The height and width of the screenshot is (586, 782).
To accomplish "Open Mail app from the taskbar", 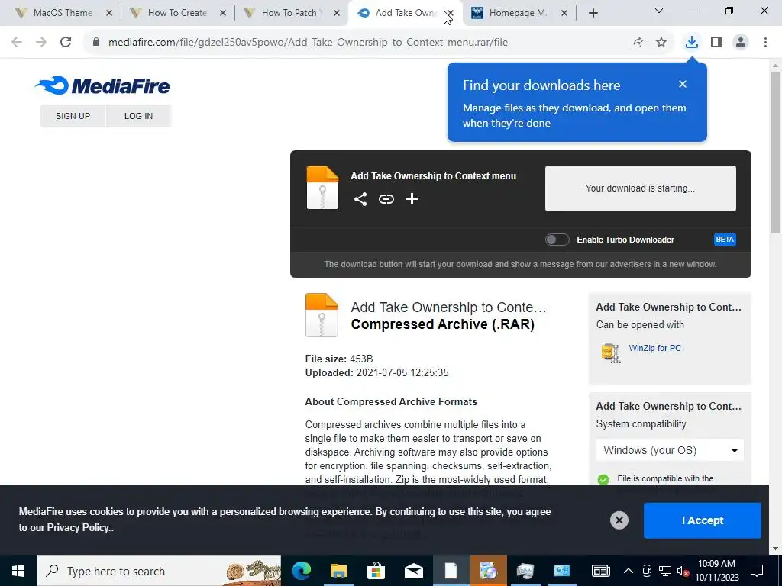I will coord(413,571).
